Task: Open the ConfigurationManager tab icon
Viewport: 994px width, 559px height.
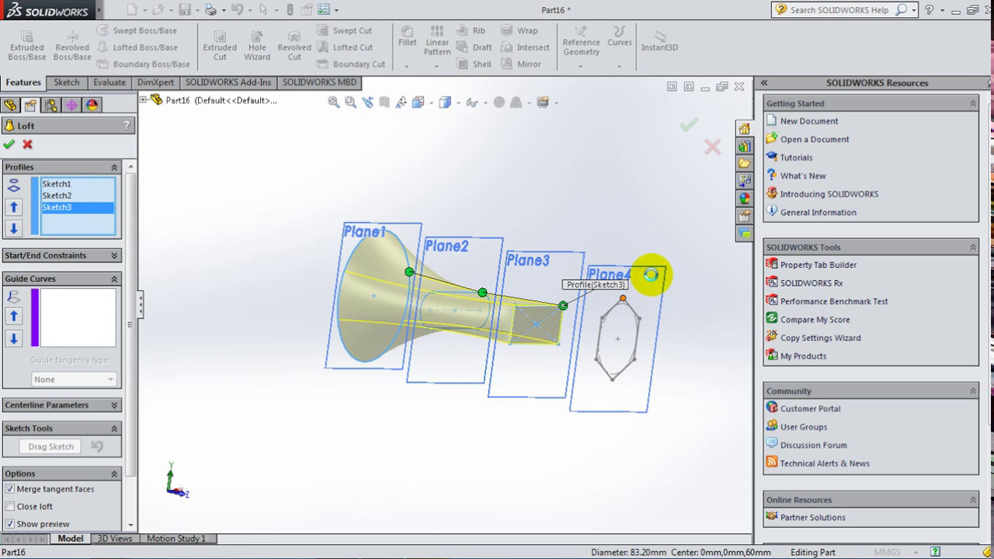Action: [x=51, y=105]
